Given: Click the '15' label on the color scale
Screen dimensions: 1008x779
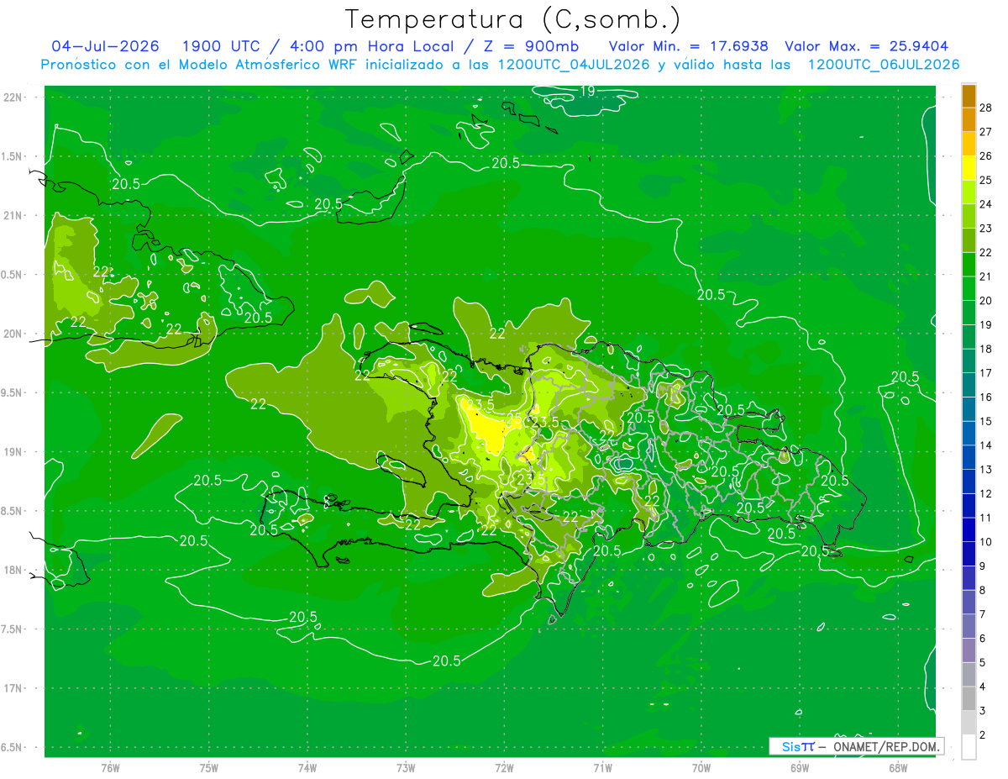Looking at the screenshot, I should [986, 421].
